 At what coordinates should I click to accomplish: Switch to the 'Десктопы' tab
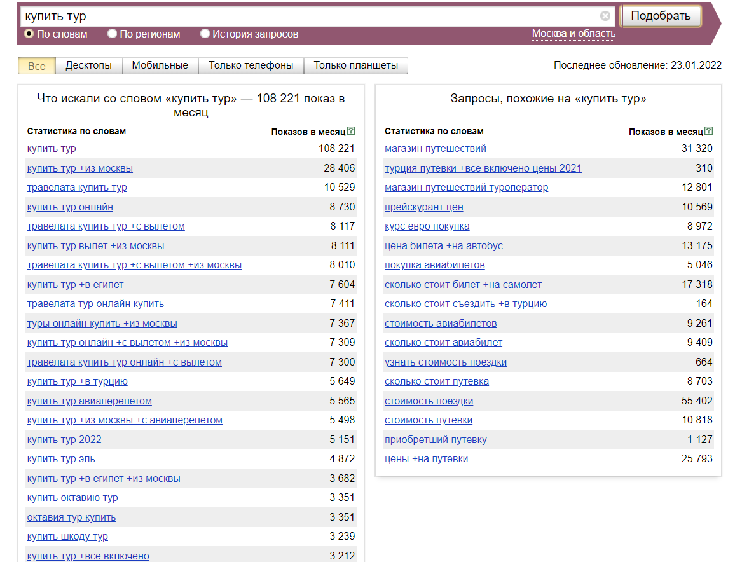88,65
